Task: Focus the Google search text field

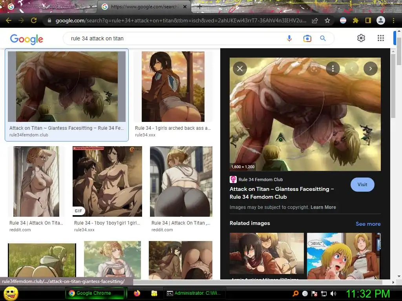Action: click(x=174, y=38)
